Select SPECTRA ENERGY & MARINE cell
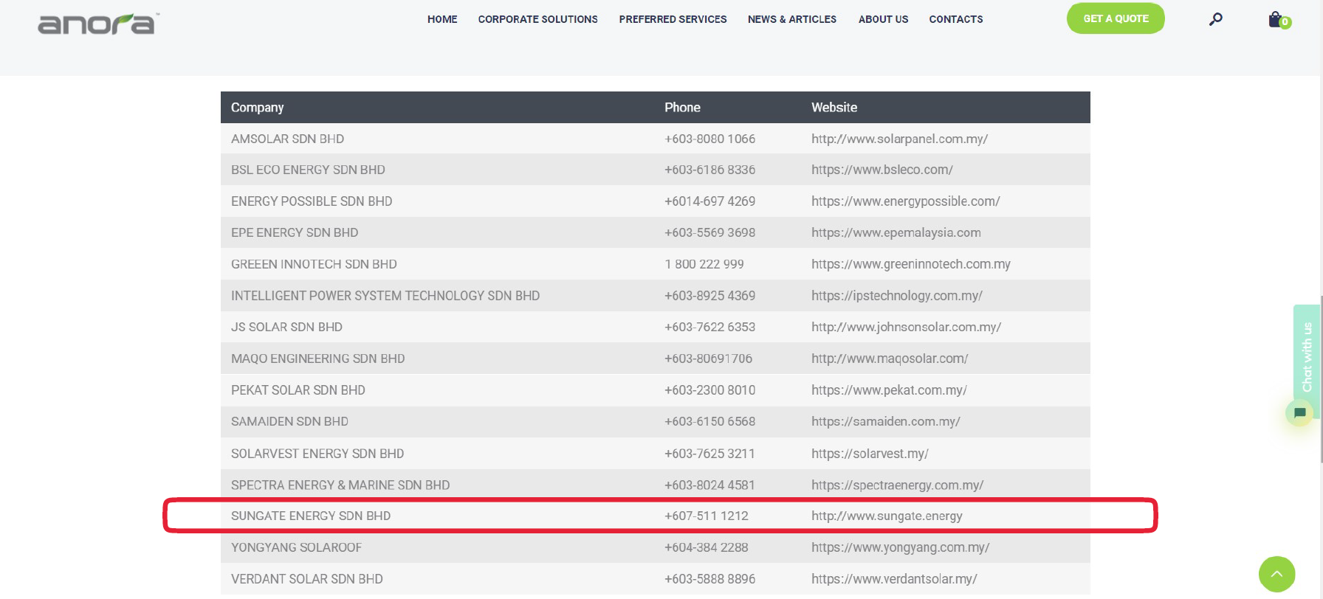Image resolution: width=1323 pixels, height=599 pixels. [340, 485]
